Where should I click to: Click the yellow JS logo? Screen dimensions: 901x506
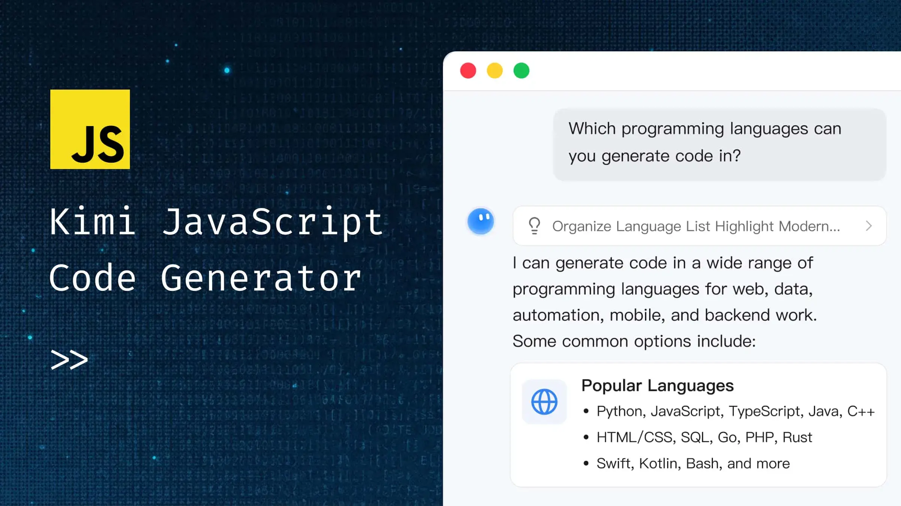[x=90, y=129]
